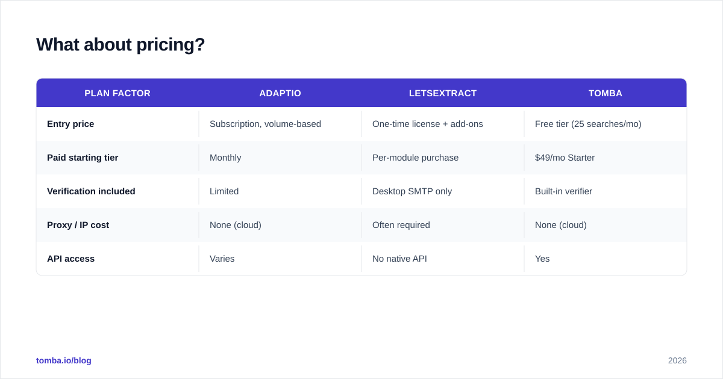This screenshot has height=379, width=723.
Task: Click the 'API access' row label
Action: 70,259
